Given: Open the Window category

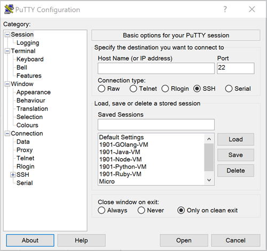Looking at the screenshot, I should tap(22, 84).
